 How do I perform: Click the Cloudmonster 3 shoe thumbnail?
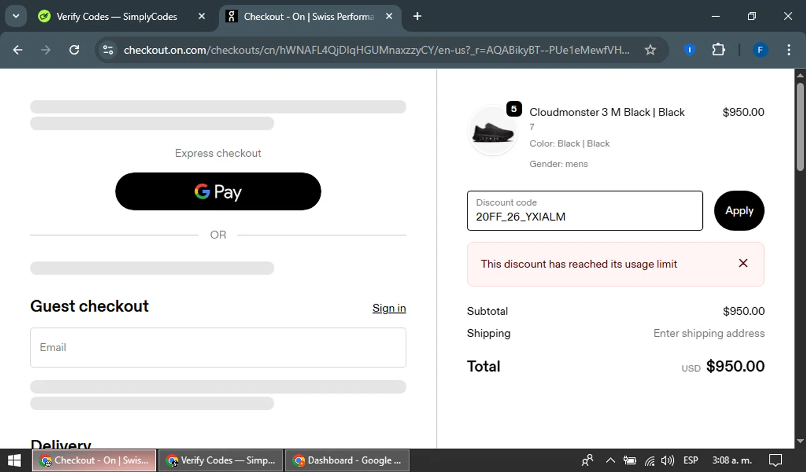pyautogui.click(x=493, y=130)
